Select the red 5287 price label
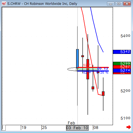The height and width of the screenshot is (133, 133). tap(122, 67)
